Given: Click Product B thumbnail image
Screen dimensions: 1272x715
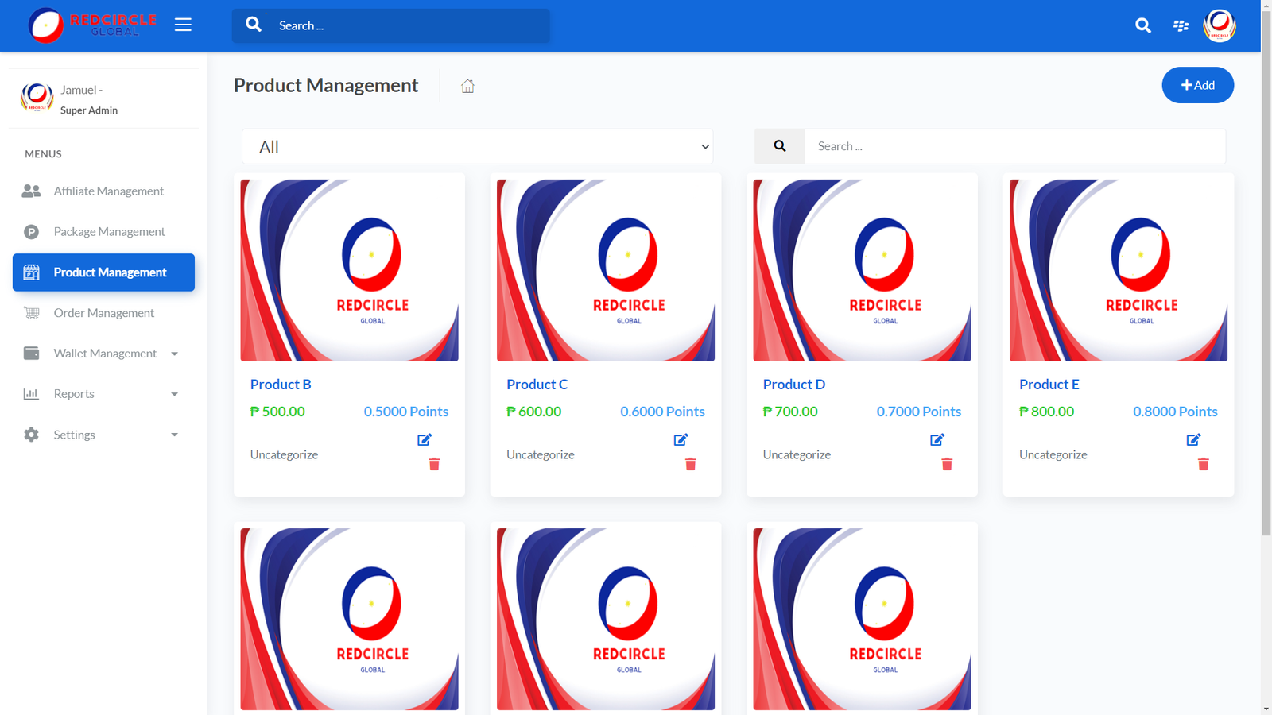Looking at the screenshot, I should [350, 270].
